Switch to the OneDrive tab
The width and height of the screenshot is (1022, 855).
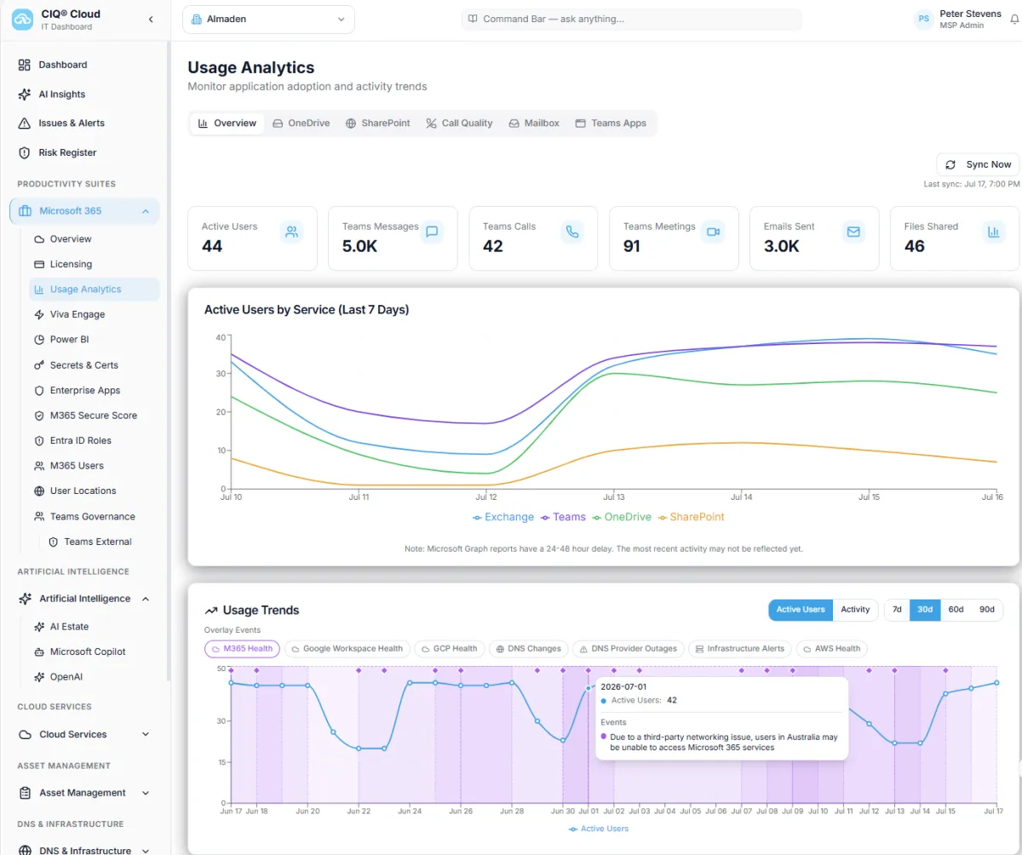pos(301,123)
